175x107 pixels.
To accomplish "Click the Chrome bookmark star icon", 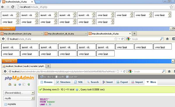I will click(171, 7).
